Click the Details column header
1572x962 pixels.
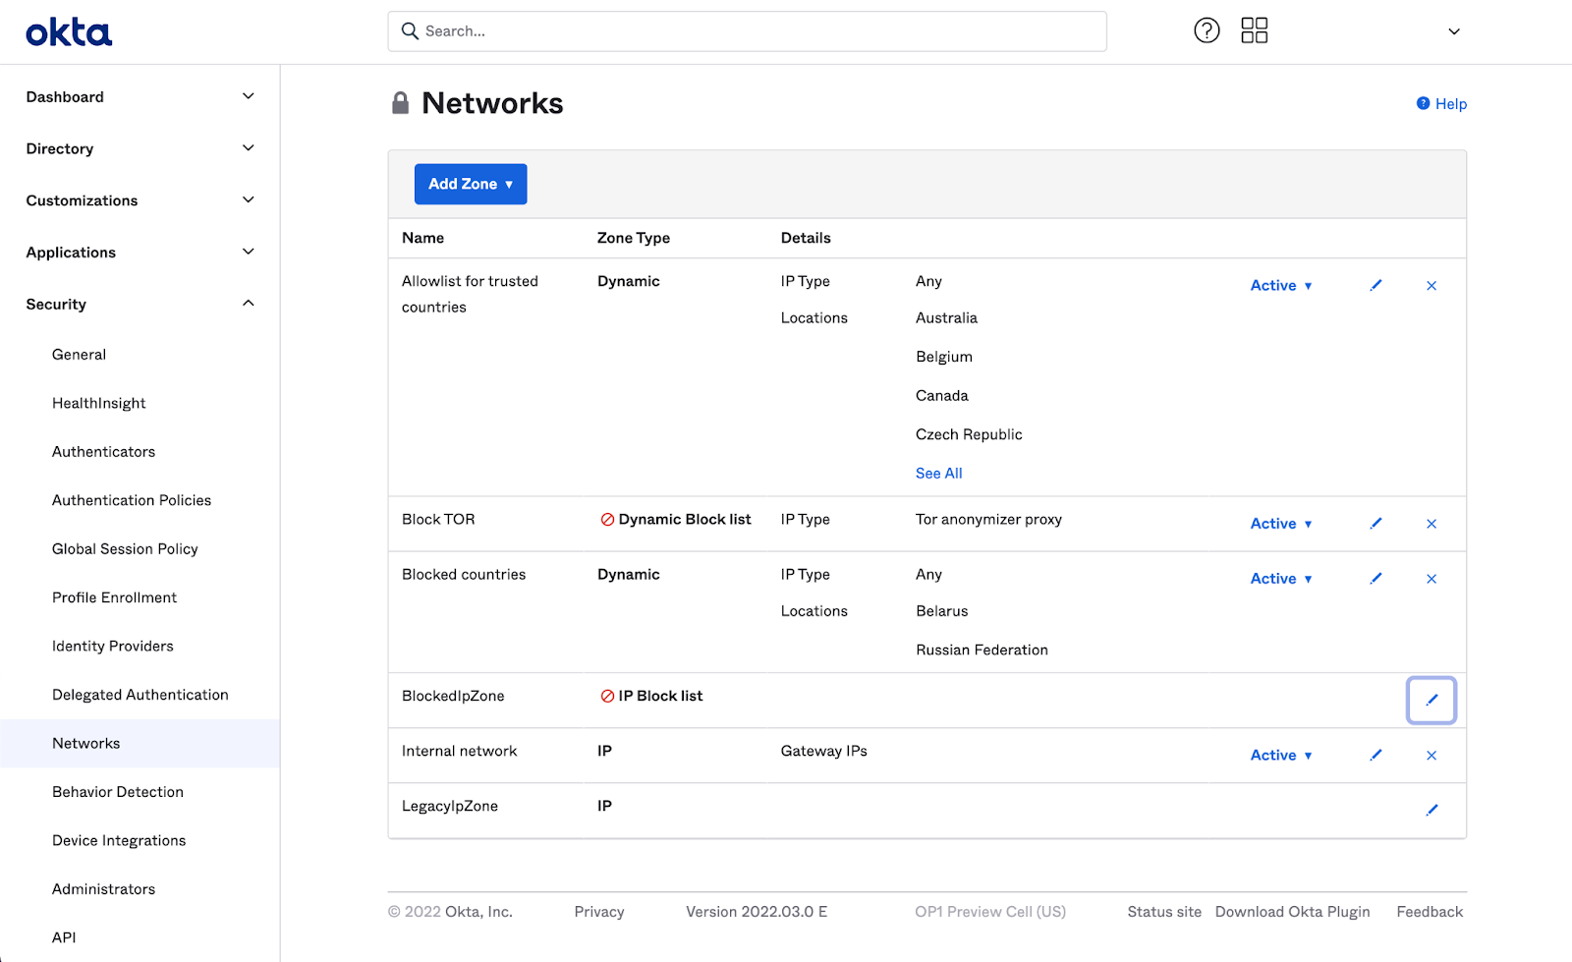pyautogui.click(x=806, y=238)
